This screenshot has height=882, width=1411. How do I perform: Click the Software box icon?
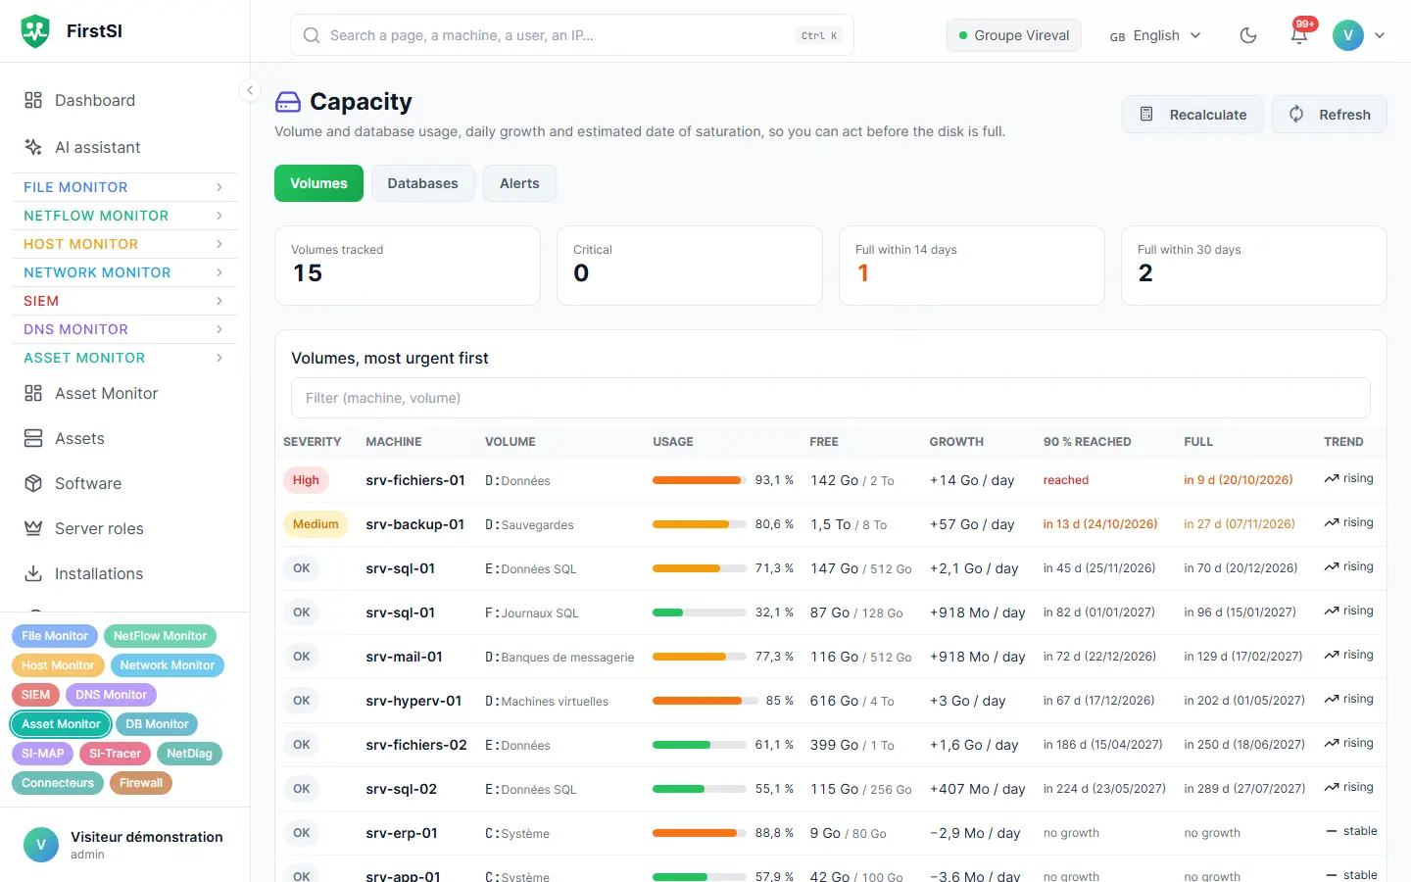pyautogui.click(x=33, y=483)
